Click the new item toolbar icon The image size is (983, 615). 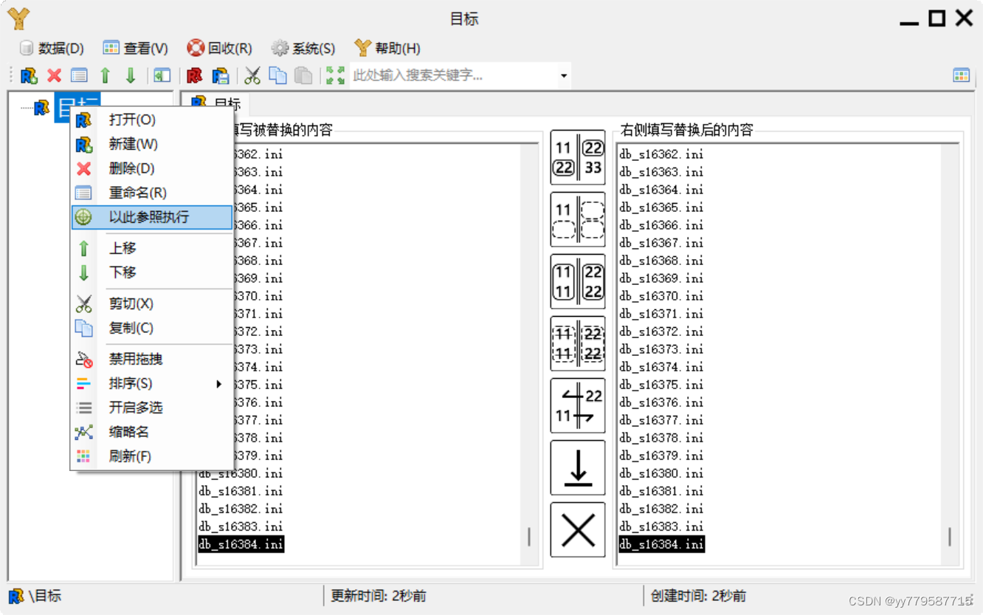point(29,75)
